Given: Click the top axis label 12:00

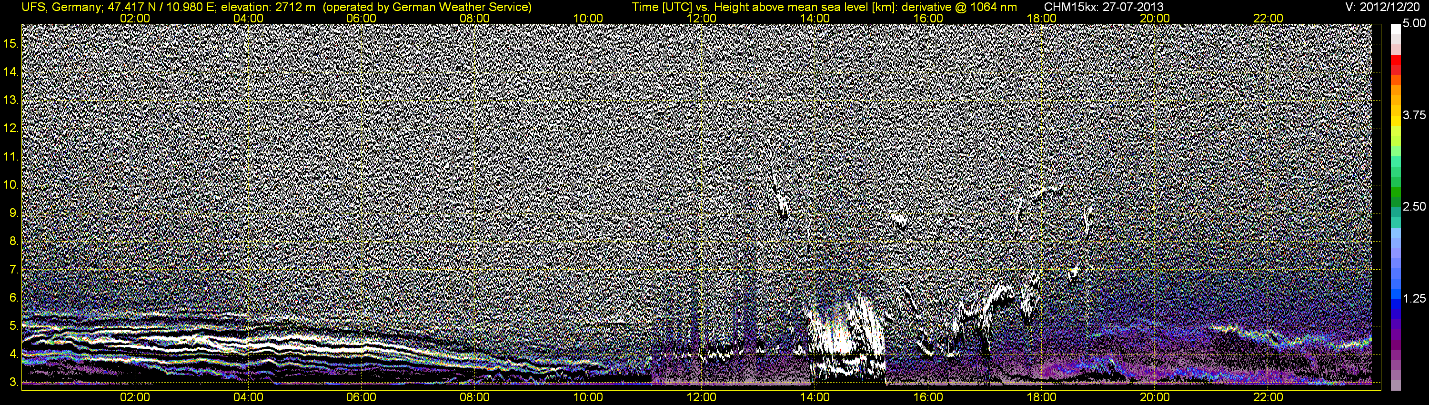Looking at the screenshot, I should click(x=701, y=18).
